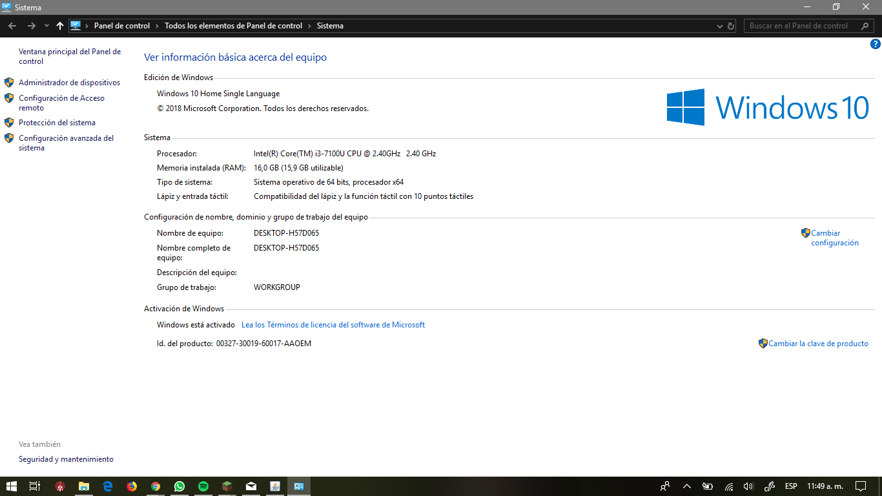Open Minecraft from the taskbar
Image resolution: width=882 pixels, height=496 pixels.
click(x=227, y=486)
